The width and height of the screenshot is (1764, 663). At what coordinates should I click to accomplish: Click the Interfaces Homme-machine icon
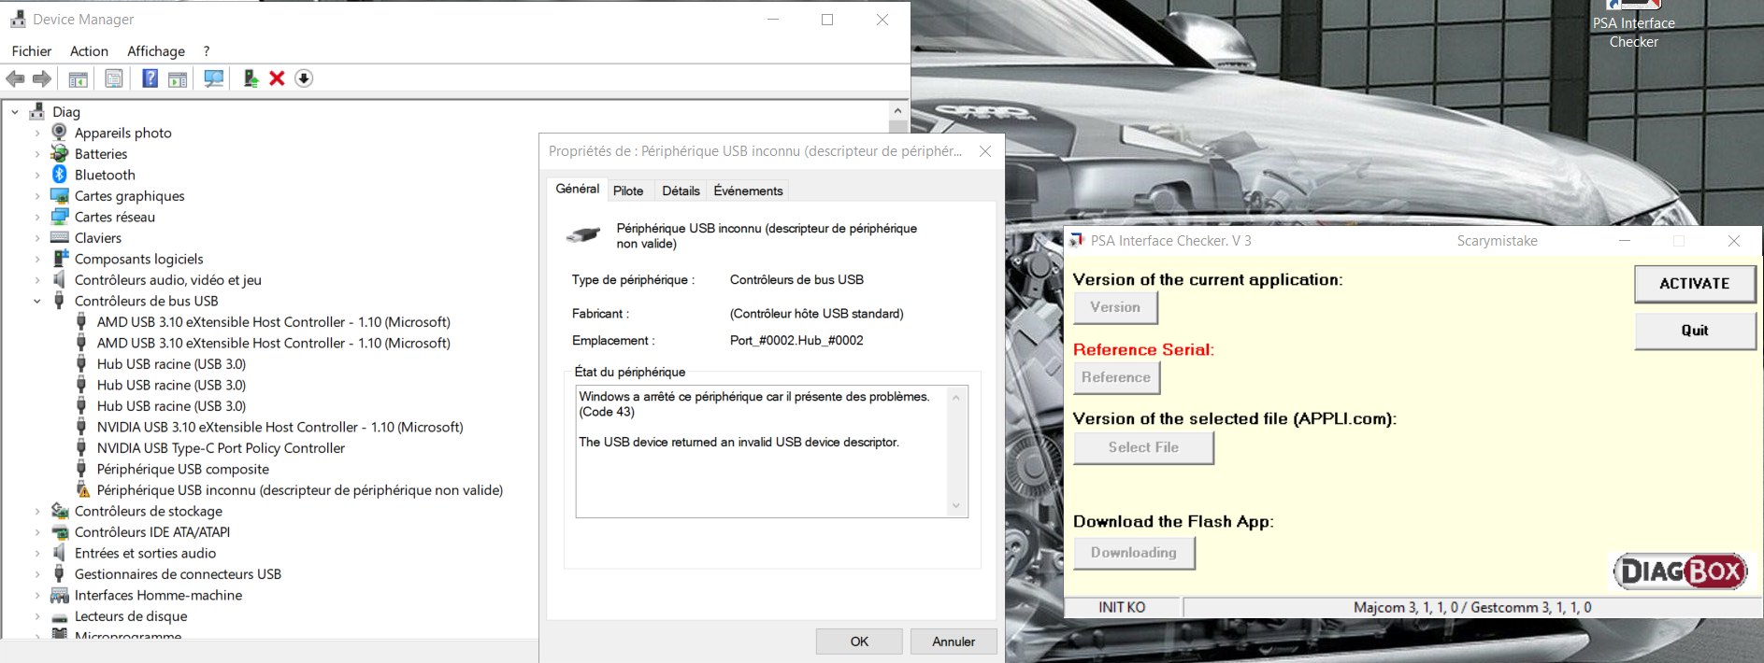coord(60,595)
